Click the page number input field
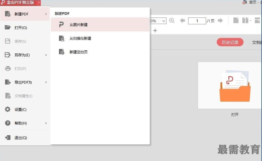This screenshot has height=161, width=262. coord(197,21)
